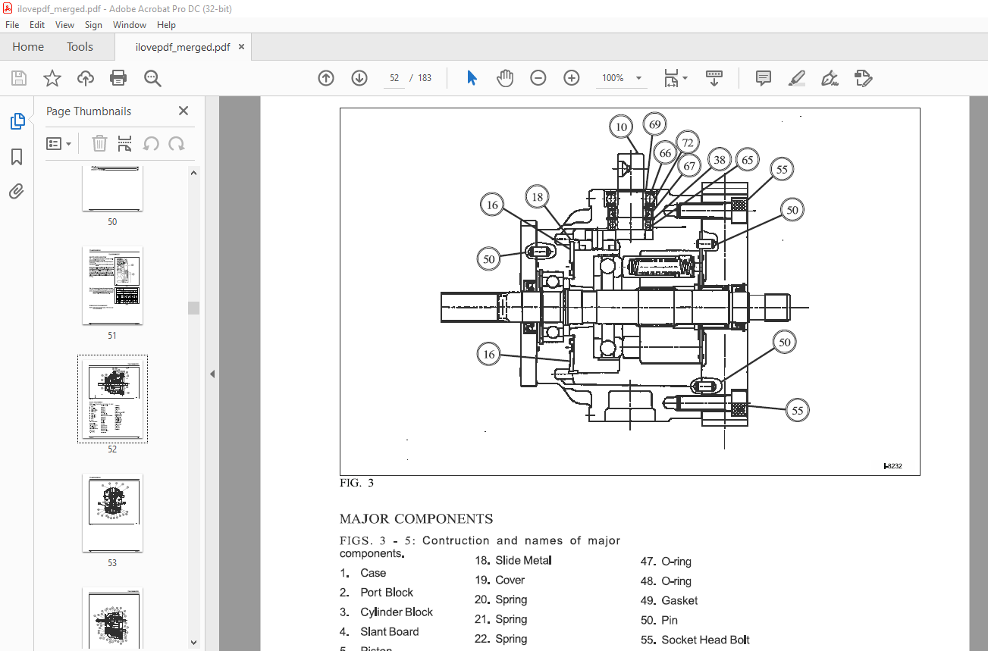The width and height of the screenshot is (988, 651).
Task: Add a comment sticky note
Action: [764, 78]
